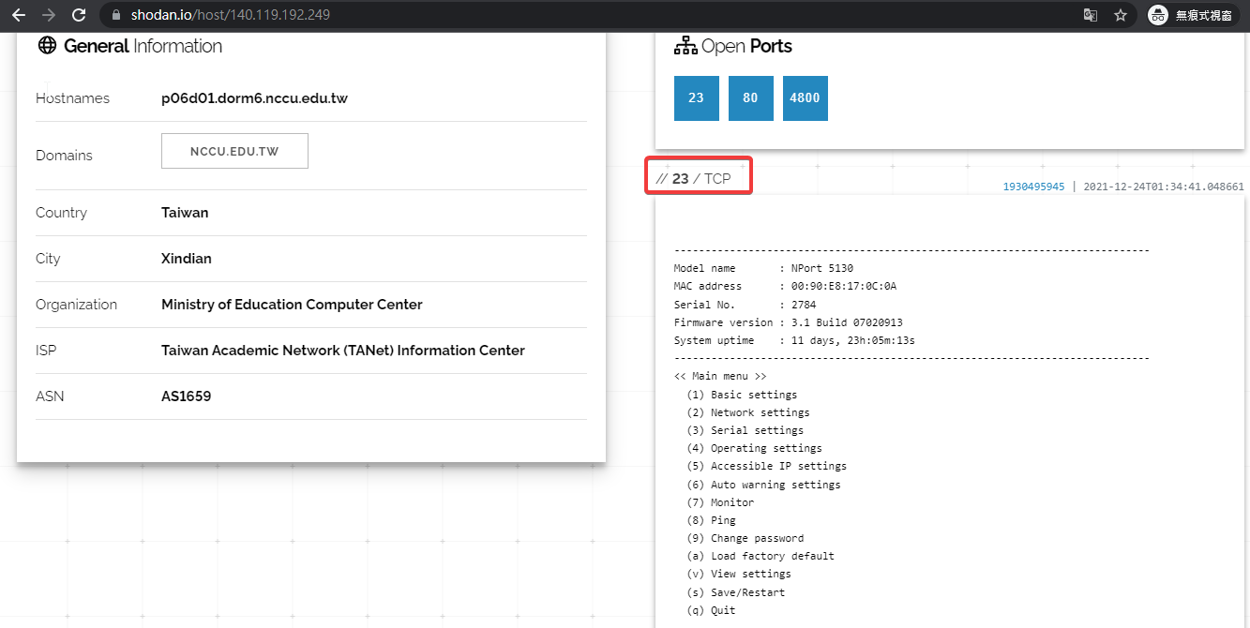Click the (4) Operating settings line

(754, 448)
